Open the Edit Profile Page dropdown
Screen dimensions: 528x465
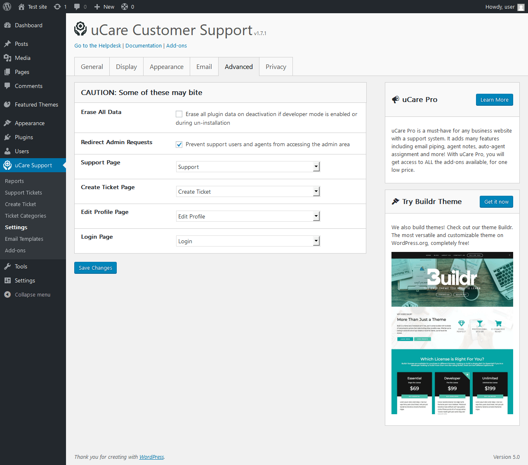tap(248, 216)
